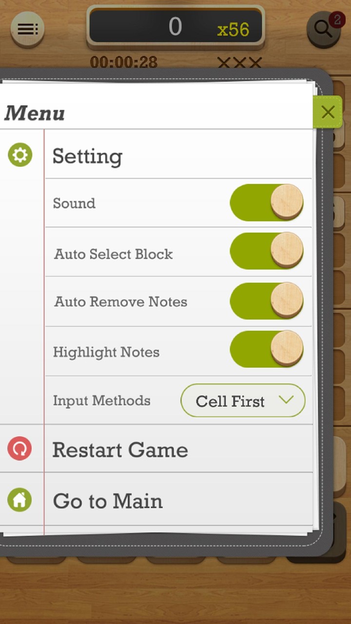351x624 pixels.
Task: Open the Setting section header
Action: 87,156
